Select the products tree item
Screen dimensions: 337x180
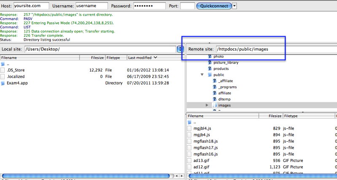(x=221, y=69)
